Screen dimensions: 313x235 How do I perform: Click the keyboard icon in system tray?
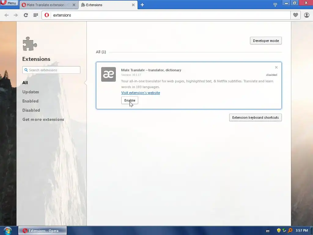(268, 231)
